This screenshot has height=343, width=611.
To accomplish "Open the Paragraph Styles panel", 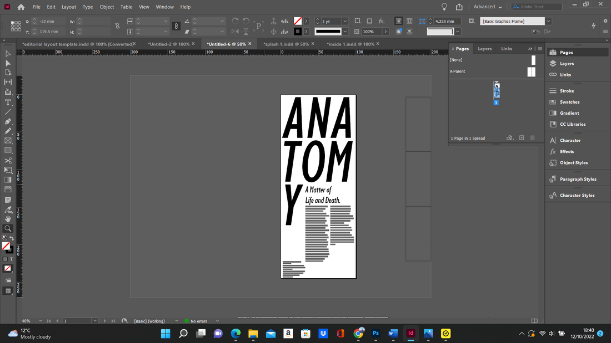I will [577, 180].
